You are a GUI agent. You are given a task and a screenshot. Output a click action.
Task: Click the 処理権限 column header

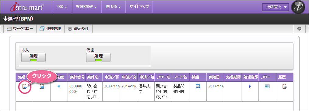click(250, 77)
